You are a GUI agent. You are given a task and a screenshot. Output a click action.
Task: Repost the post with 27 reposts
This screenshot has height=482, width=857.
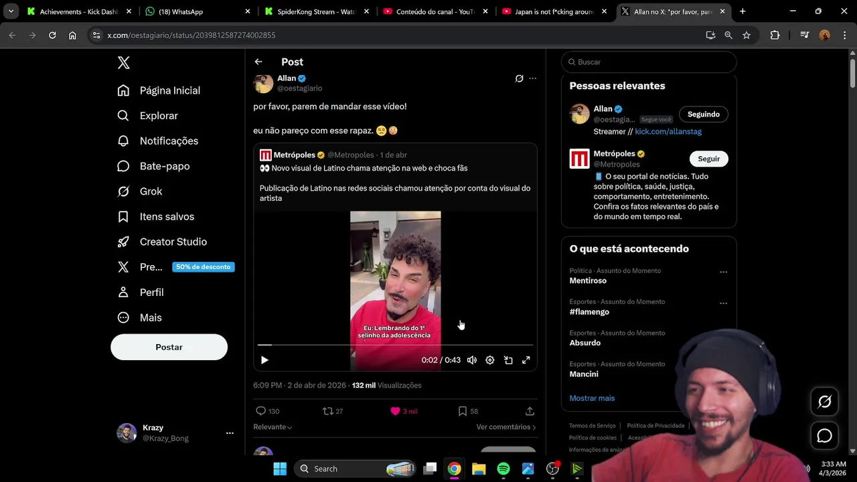(333, 411)
